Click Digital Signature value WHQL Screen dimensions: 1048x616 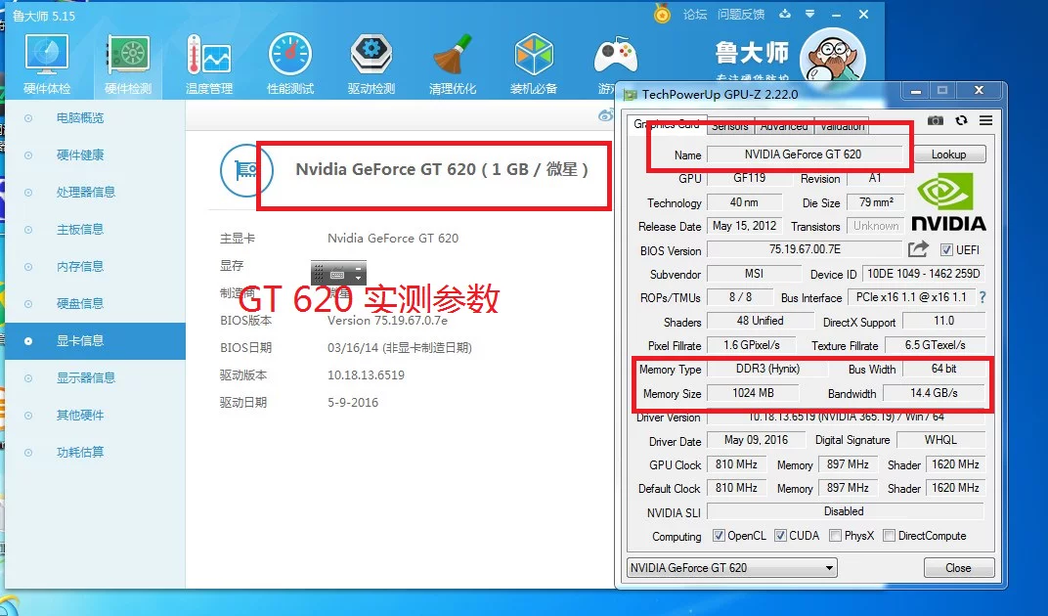coord(940,440)
